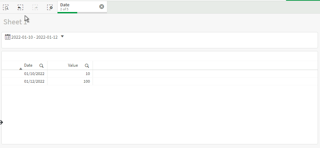Toggle Date column sort order arrow

21,69
